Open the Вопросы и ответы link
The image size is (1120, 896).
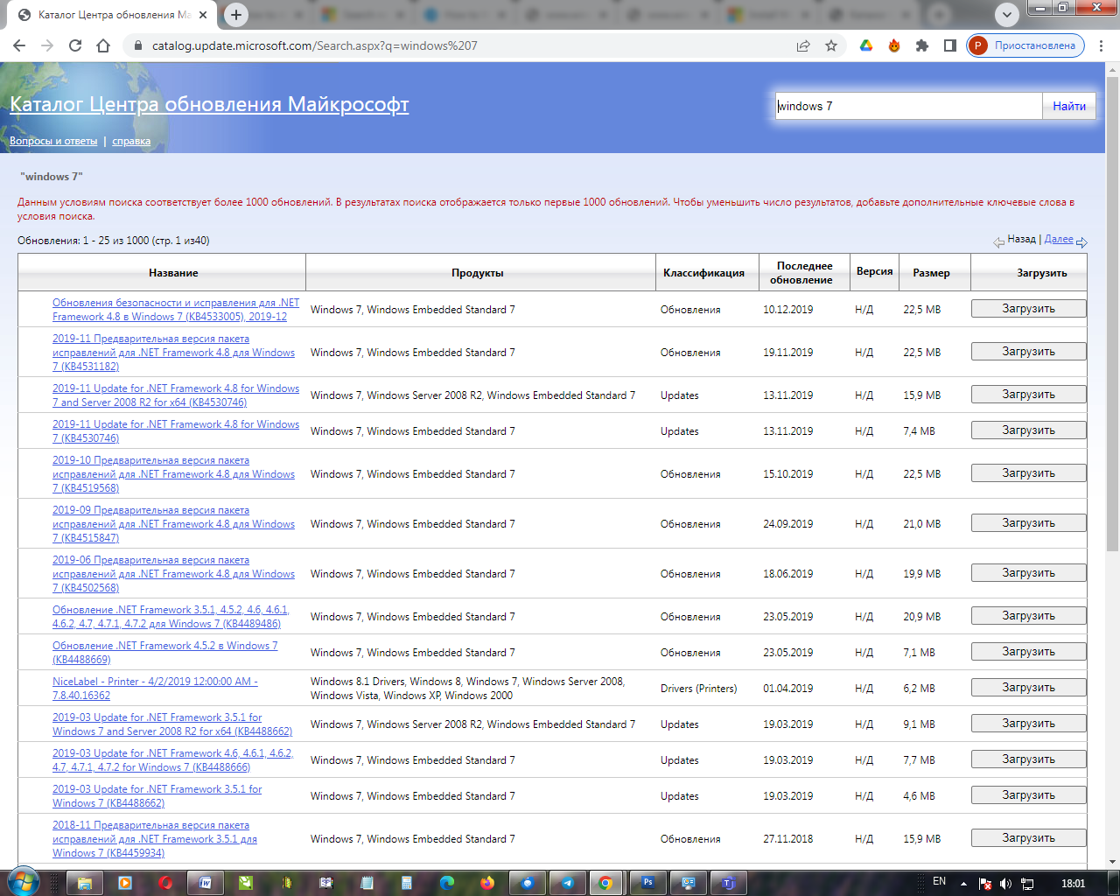click(x=53, y=141)
